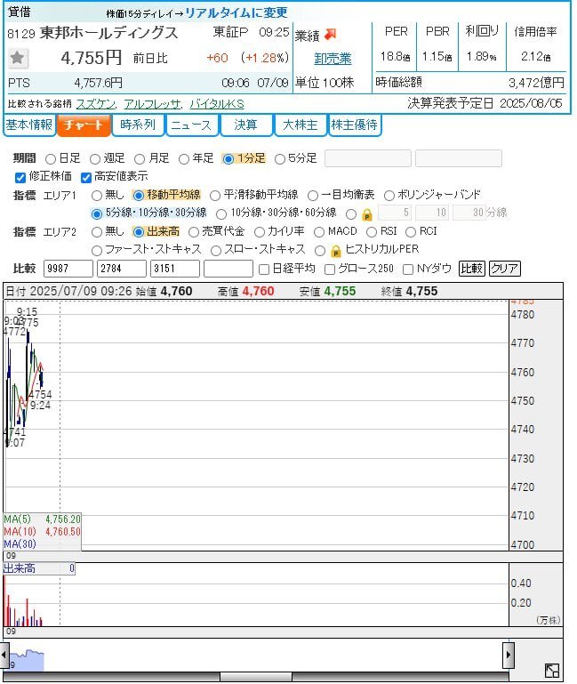
Task: Click the comparison field containing 9987
Action: [x=68, y=269]
